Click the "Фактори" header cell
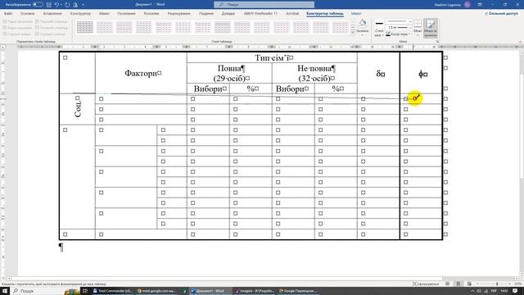 (141, 73)
